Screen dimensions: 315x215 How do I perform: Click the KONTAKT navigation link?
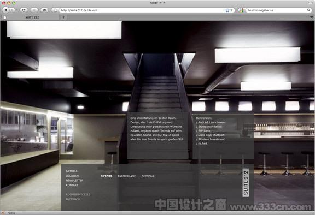click(72, 185)
